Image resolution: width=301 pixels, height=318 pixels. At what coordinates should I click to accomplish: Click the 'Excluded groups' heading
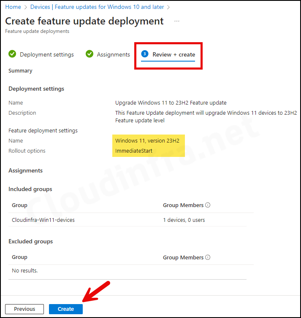[31, 241]
